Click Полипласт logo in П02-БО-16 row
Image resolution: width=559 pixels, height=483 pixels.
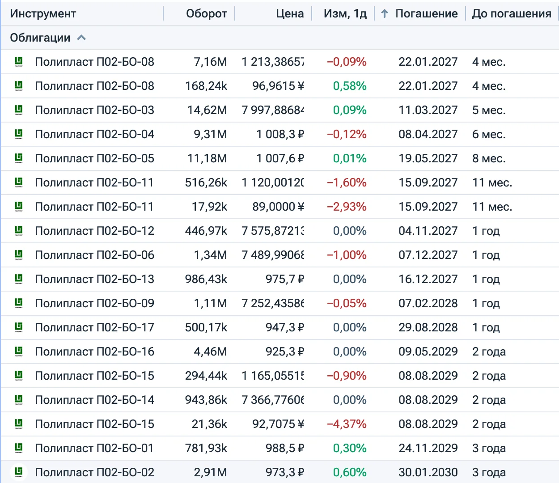19,352
